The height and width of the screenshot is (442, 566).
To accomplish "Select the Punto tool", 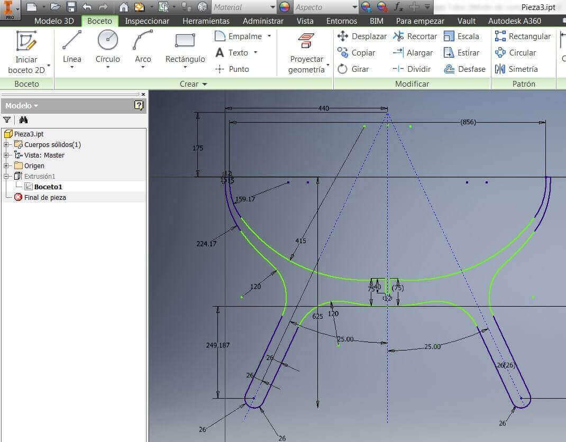I will tap(232, 69).
